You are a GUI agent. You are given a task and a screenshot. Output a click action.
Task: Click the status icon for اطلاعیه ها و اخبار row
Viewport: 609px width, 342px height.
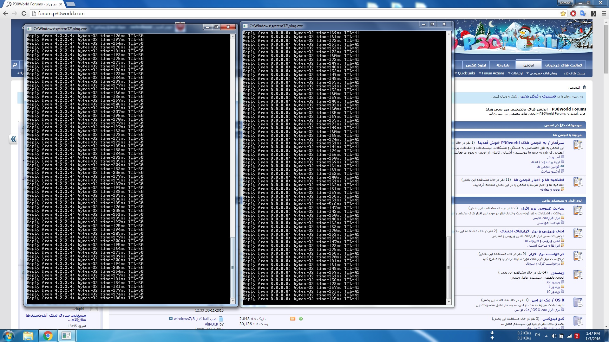[578, 182]
